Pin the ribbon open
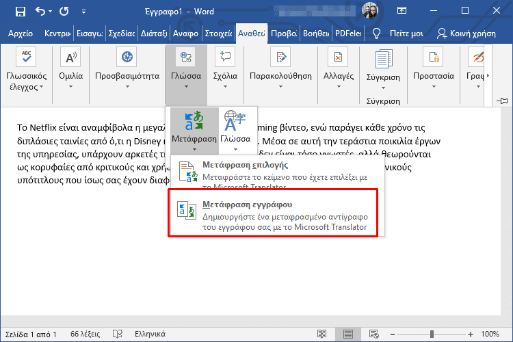The width and height of the screenshot is (513, 342). point(502,101)
